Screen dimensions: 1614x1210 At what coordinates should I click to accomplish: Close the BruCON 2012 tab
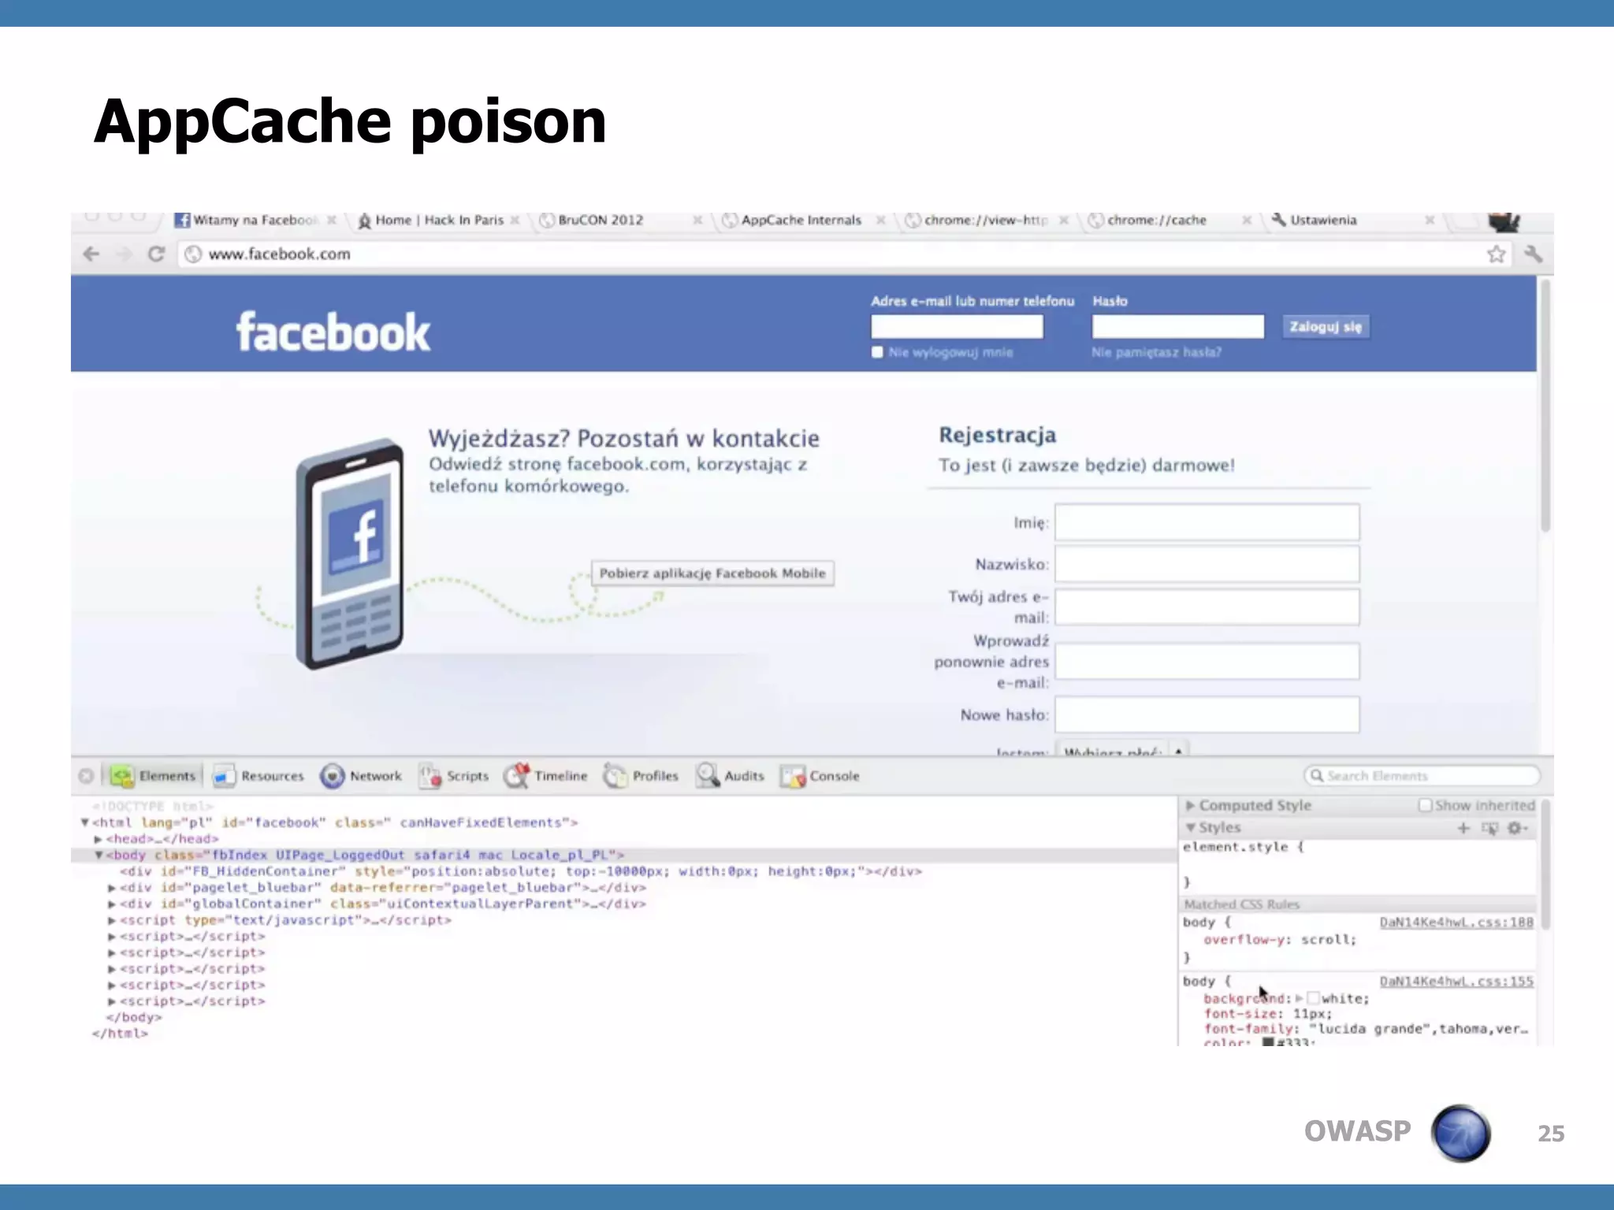tap(697, 221)
